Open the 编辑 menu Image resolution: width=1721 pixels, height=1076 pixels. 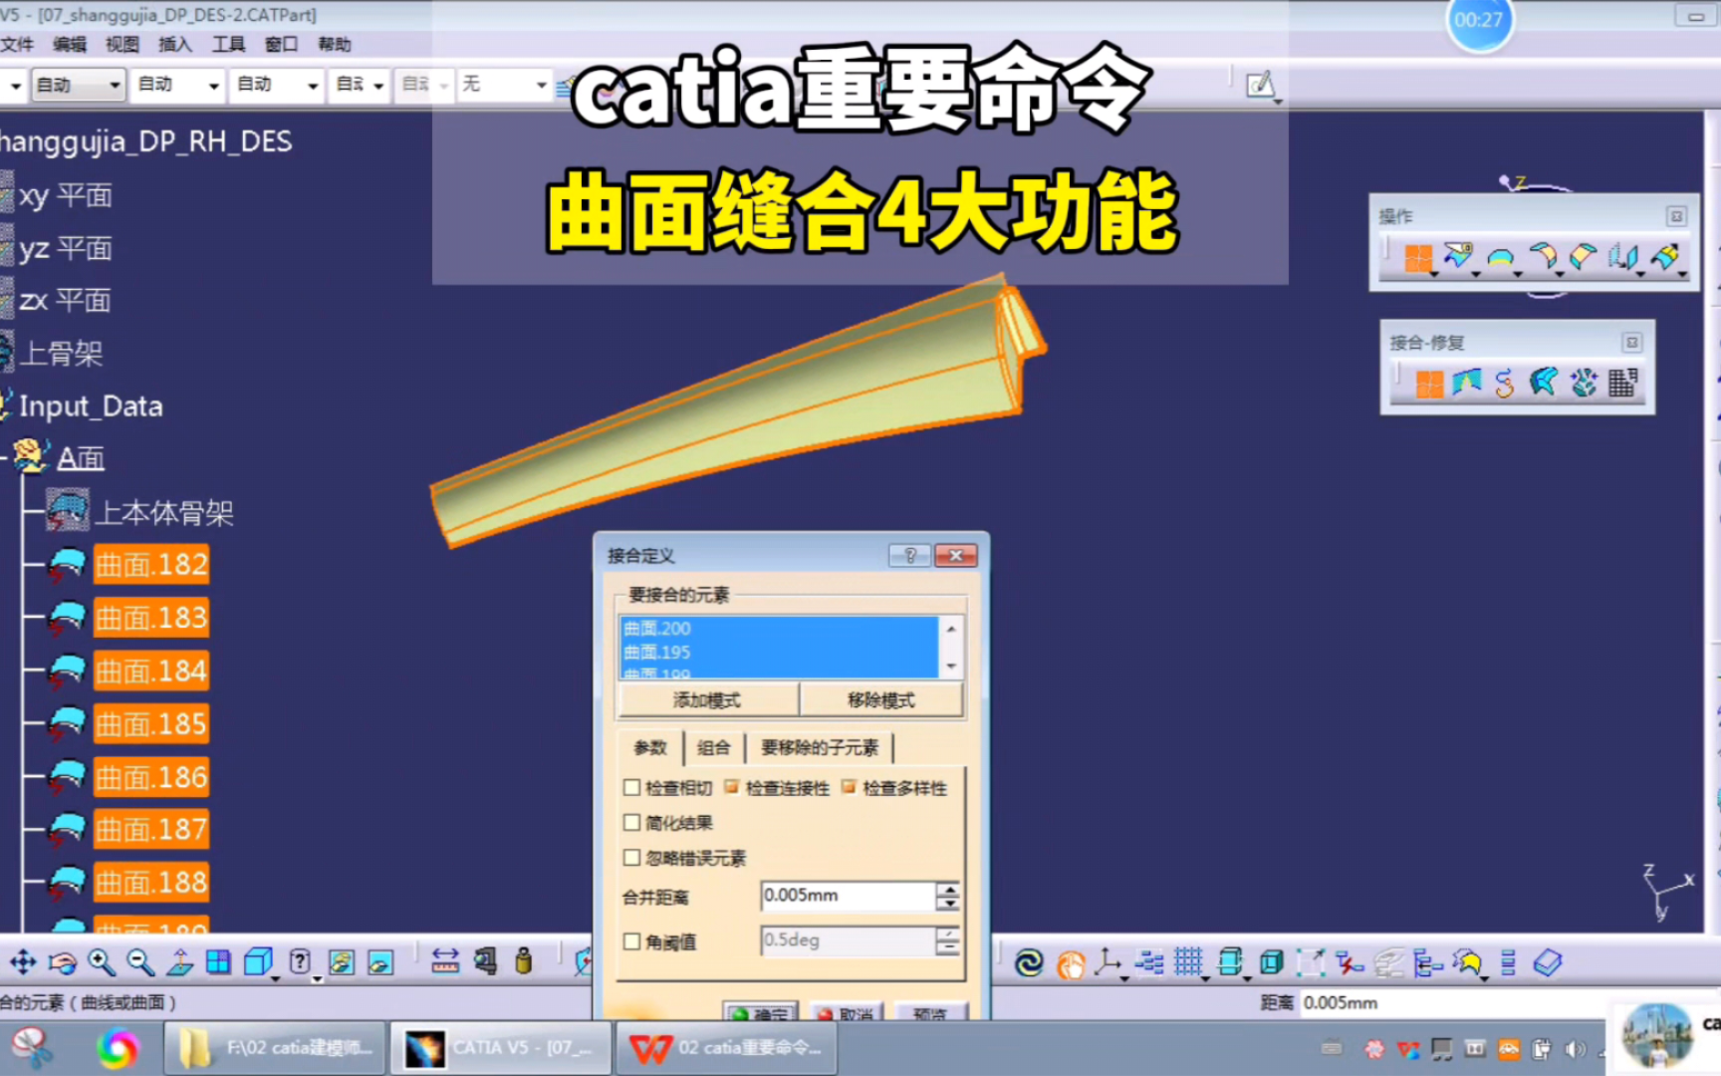click(70, 44)
